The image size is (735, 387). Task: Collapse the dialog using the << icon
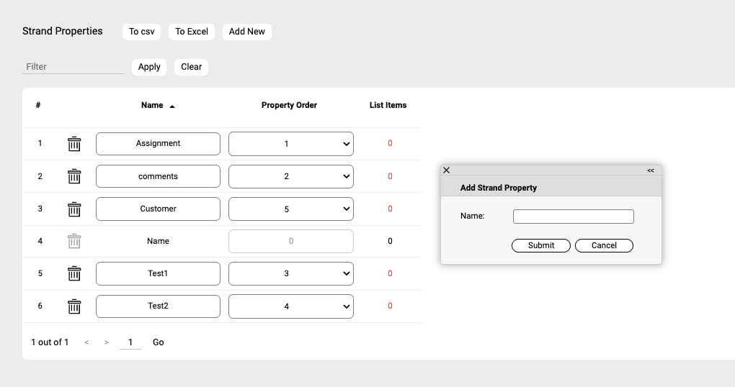650,170
